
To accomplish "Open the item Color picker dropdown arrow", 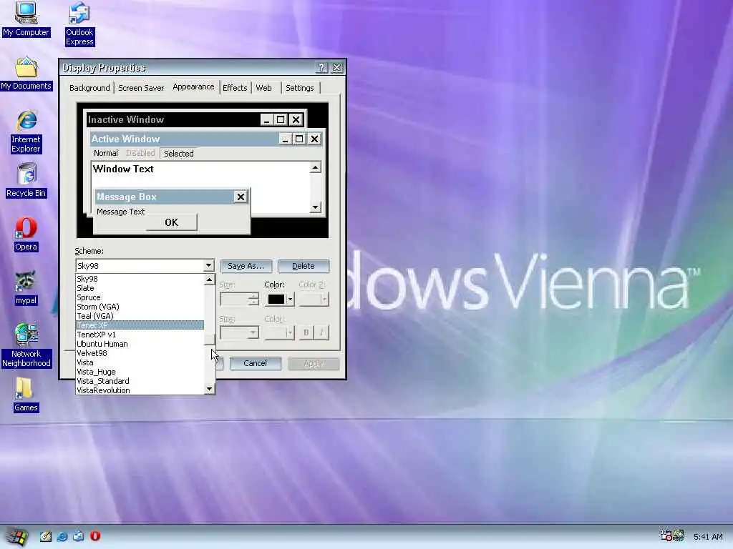I will [291, 300].
